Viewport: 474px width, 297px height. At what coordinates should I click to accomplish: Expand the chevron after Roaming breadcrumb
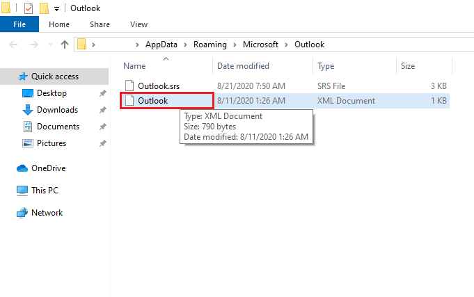click(x=235, y=45)
